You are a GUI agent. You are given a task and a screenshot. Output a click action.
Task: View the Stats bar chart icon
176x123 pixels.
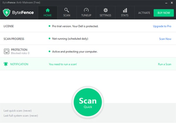click(125, 10)
